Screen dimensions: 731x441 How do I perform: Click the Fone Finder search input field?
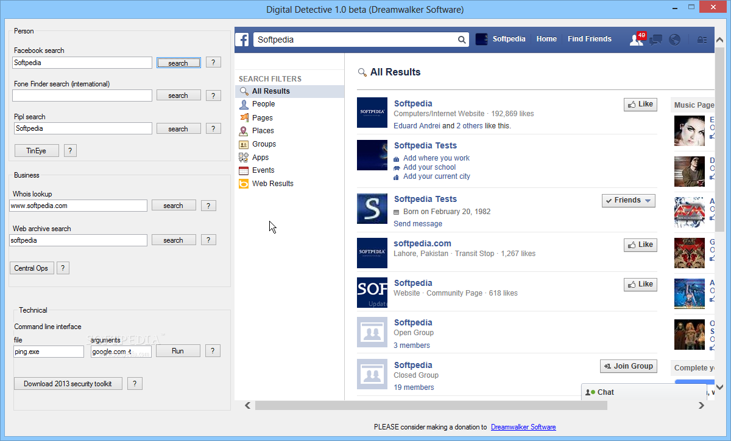[82, 95]
